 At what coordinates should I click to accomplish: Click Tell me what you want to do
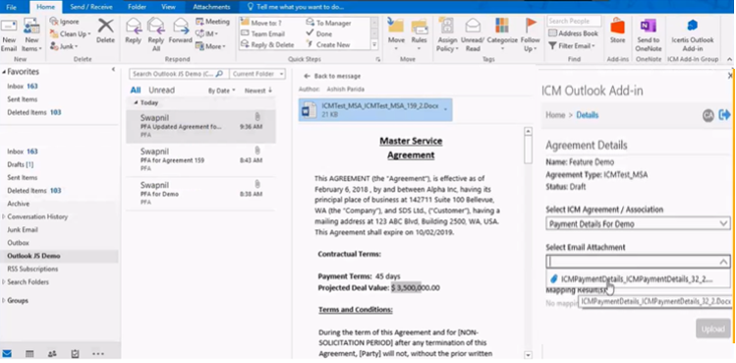click(x=296, y=7)
